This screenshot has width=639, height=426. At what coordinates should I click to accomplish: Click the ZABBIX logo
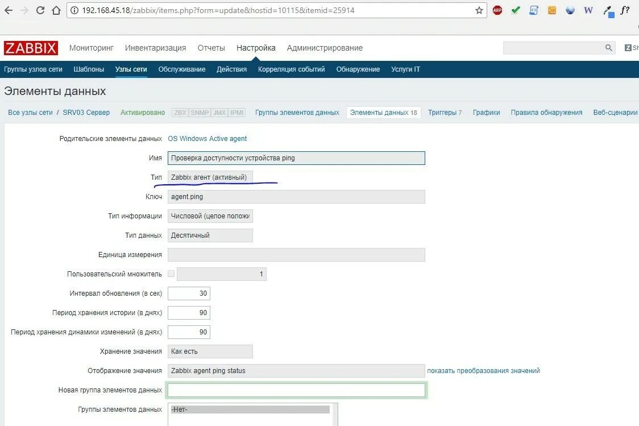[31, 48]
